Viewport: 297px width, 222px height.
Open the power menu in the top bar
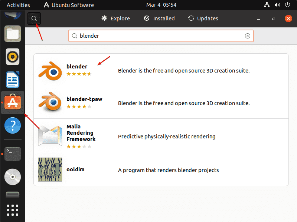click(287, 5)
